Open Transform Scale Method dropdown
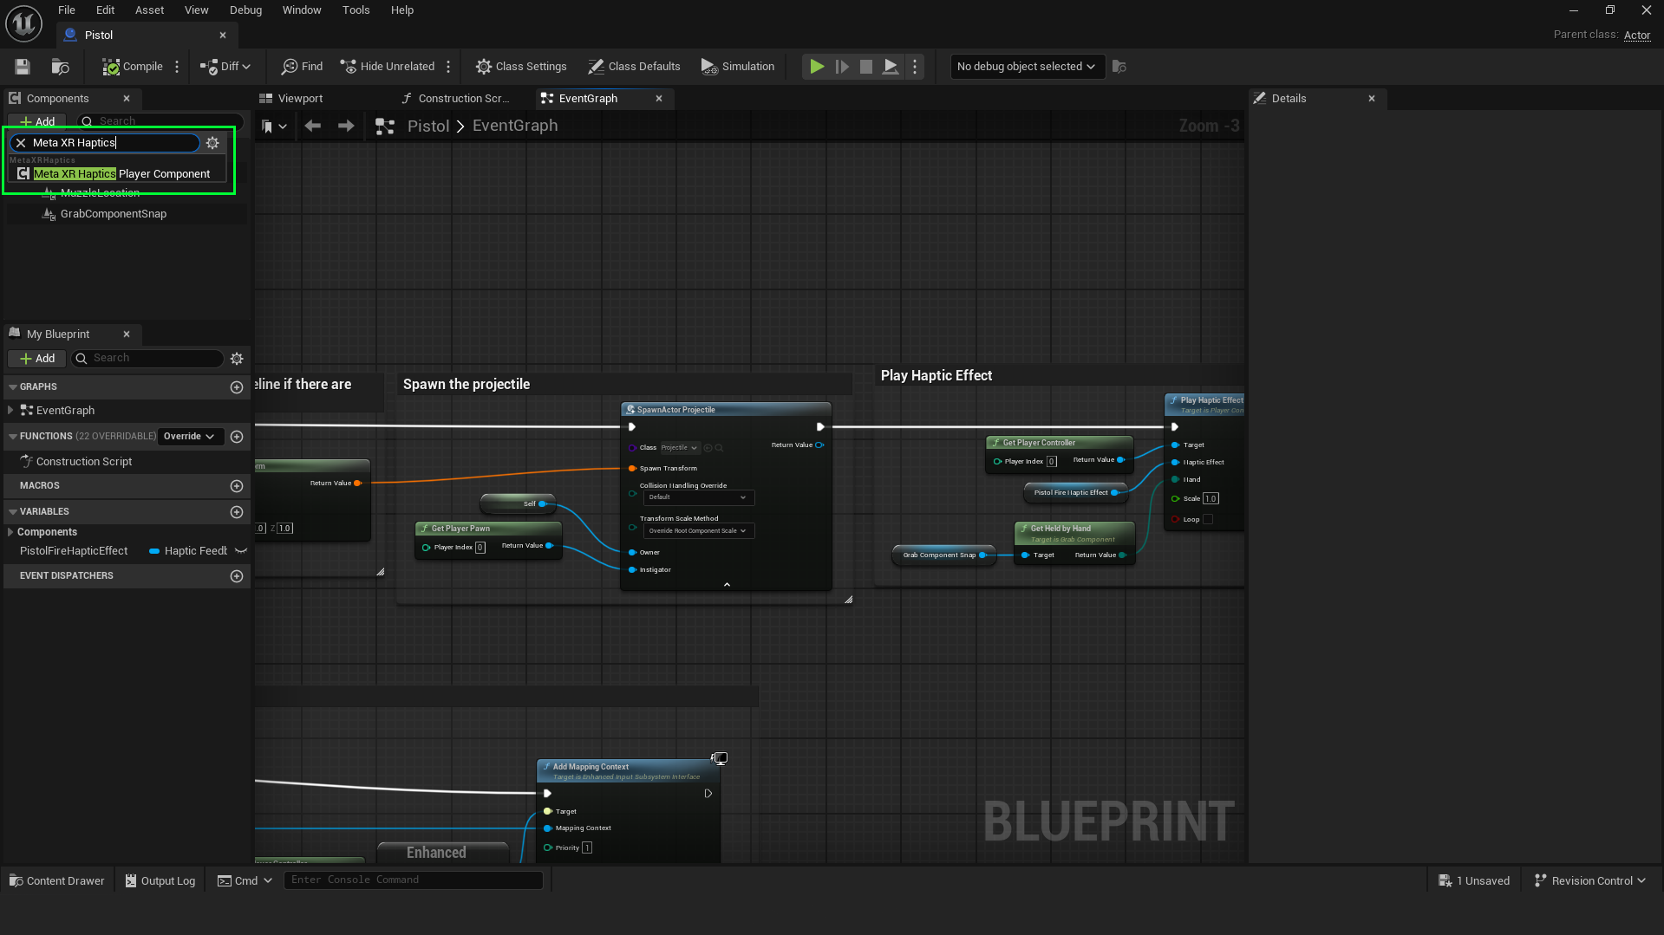Viewport: 1664px width, 935px height. [x=698, y=531]
